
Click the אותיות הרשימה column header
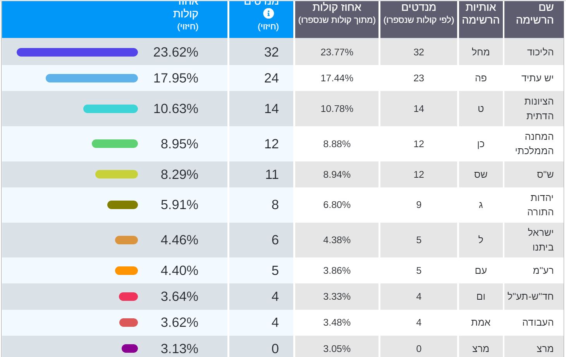click(x=480, y=14)
